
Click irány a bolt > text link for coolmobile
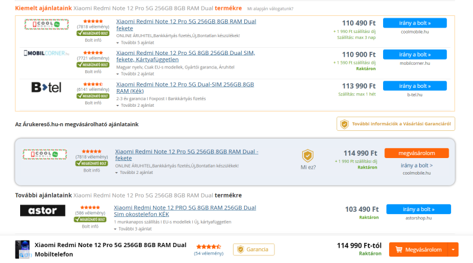click(x=417, y=165)
